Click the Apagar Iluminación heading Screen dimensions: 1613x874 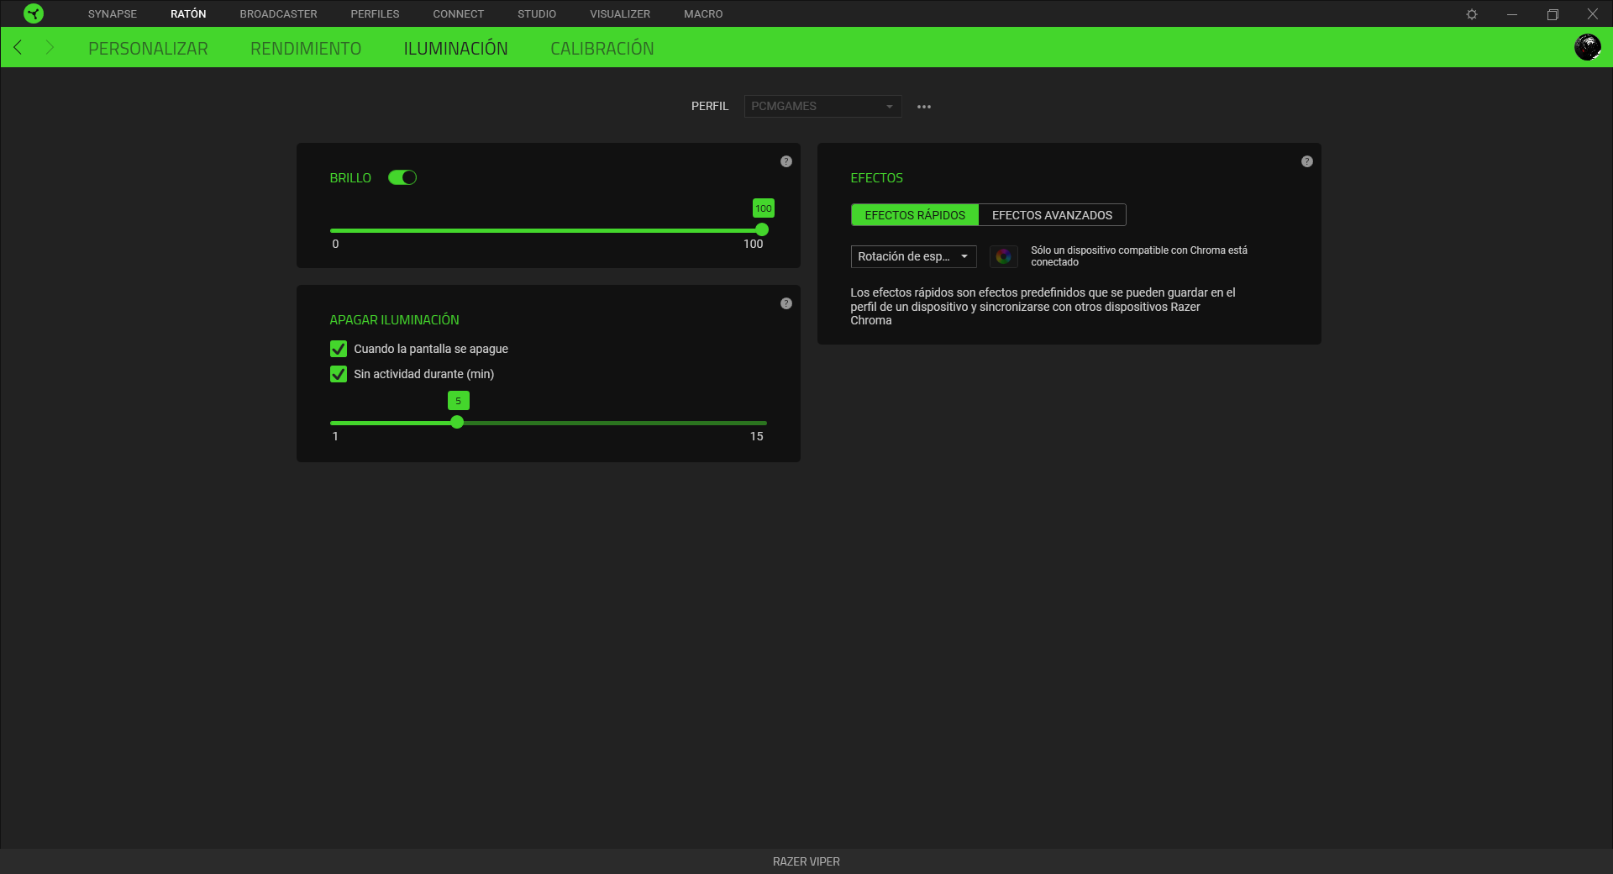(394, 320)
